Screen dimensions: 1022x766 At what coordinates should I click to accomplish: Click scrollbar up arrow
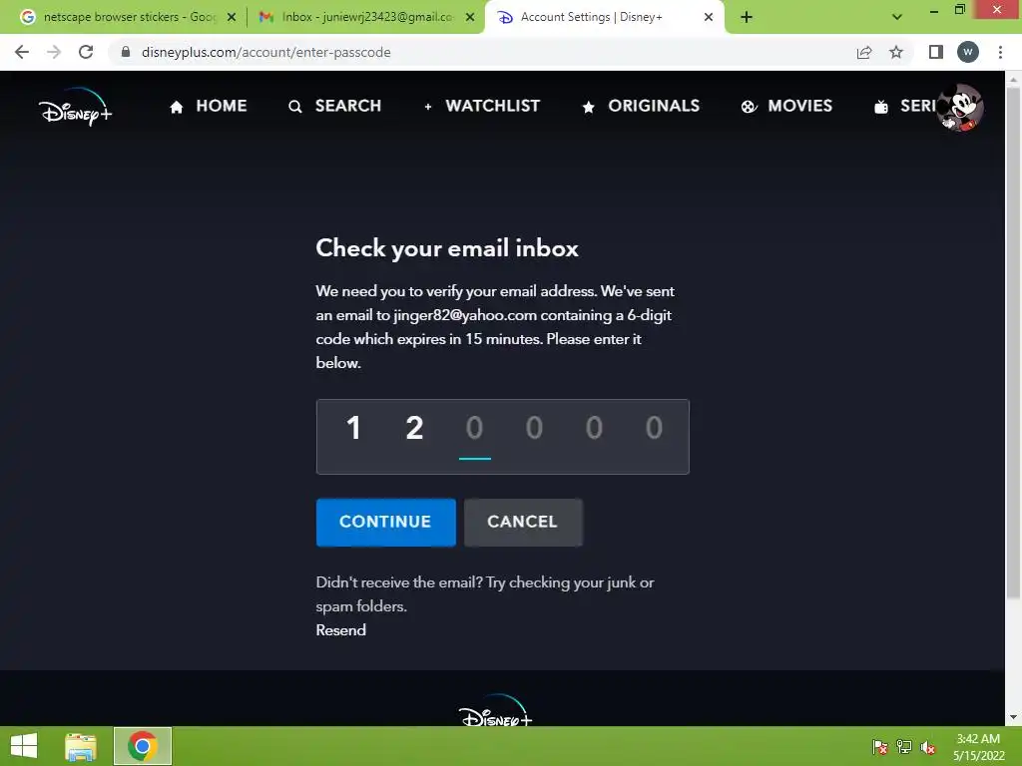click(1013, 79)
